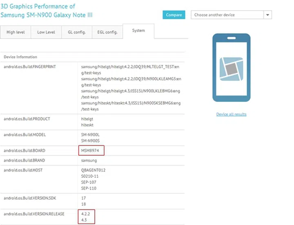The width and height of the screenshot is (294, 225).
Task: Select the android.os.Build.PRODUCT label
Action: click(x=27, y=119)
